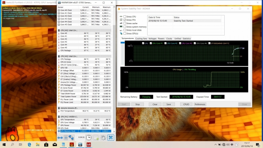Switch to FurMark via its taskbar icon

click(72, 144)
